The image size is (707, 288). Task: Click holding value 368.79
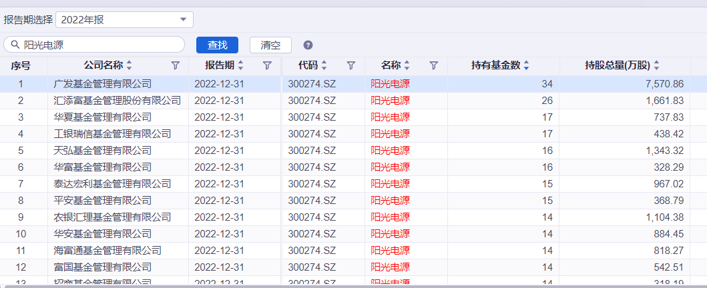click(669, 200)
